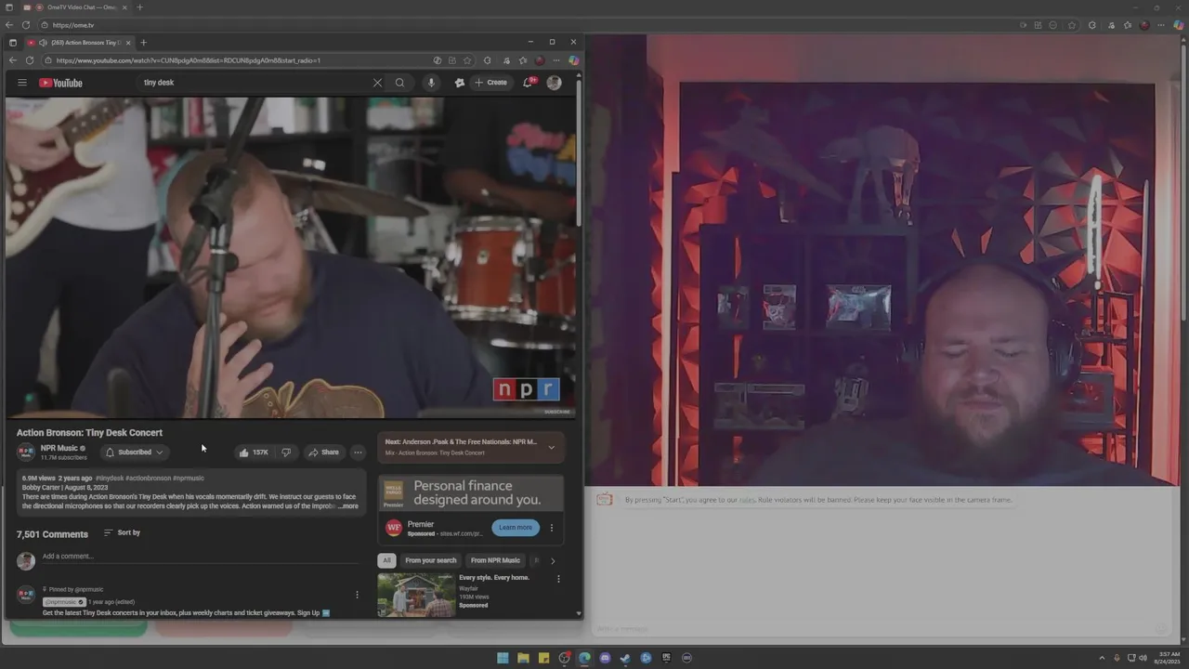
Task: Select the 'All' filter chip
Action: (x=386, y=560)
